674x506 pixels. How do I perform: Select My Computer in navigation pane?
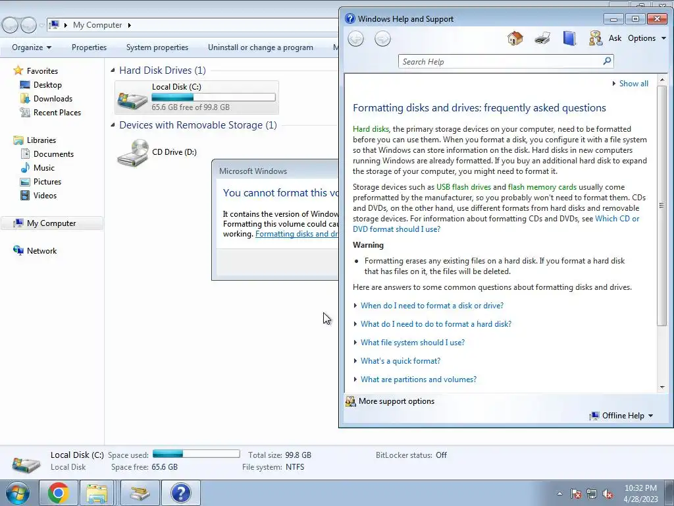pos(51,223)
